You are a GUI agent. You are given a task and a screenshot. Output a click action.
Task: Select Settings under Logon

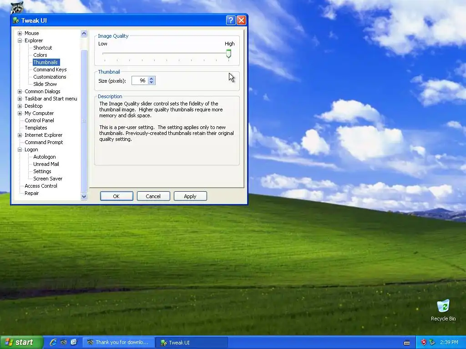pos(42,171)
